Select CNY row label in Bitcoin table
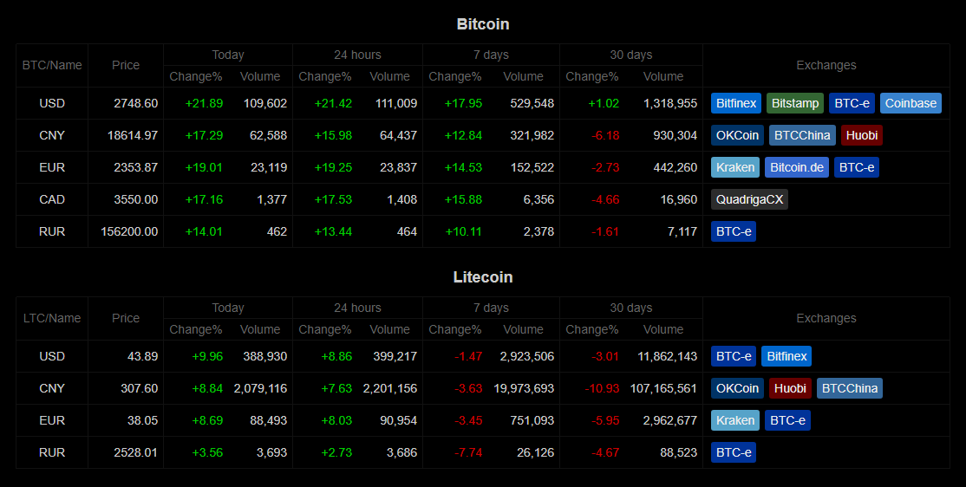 [52, 135]
